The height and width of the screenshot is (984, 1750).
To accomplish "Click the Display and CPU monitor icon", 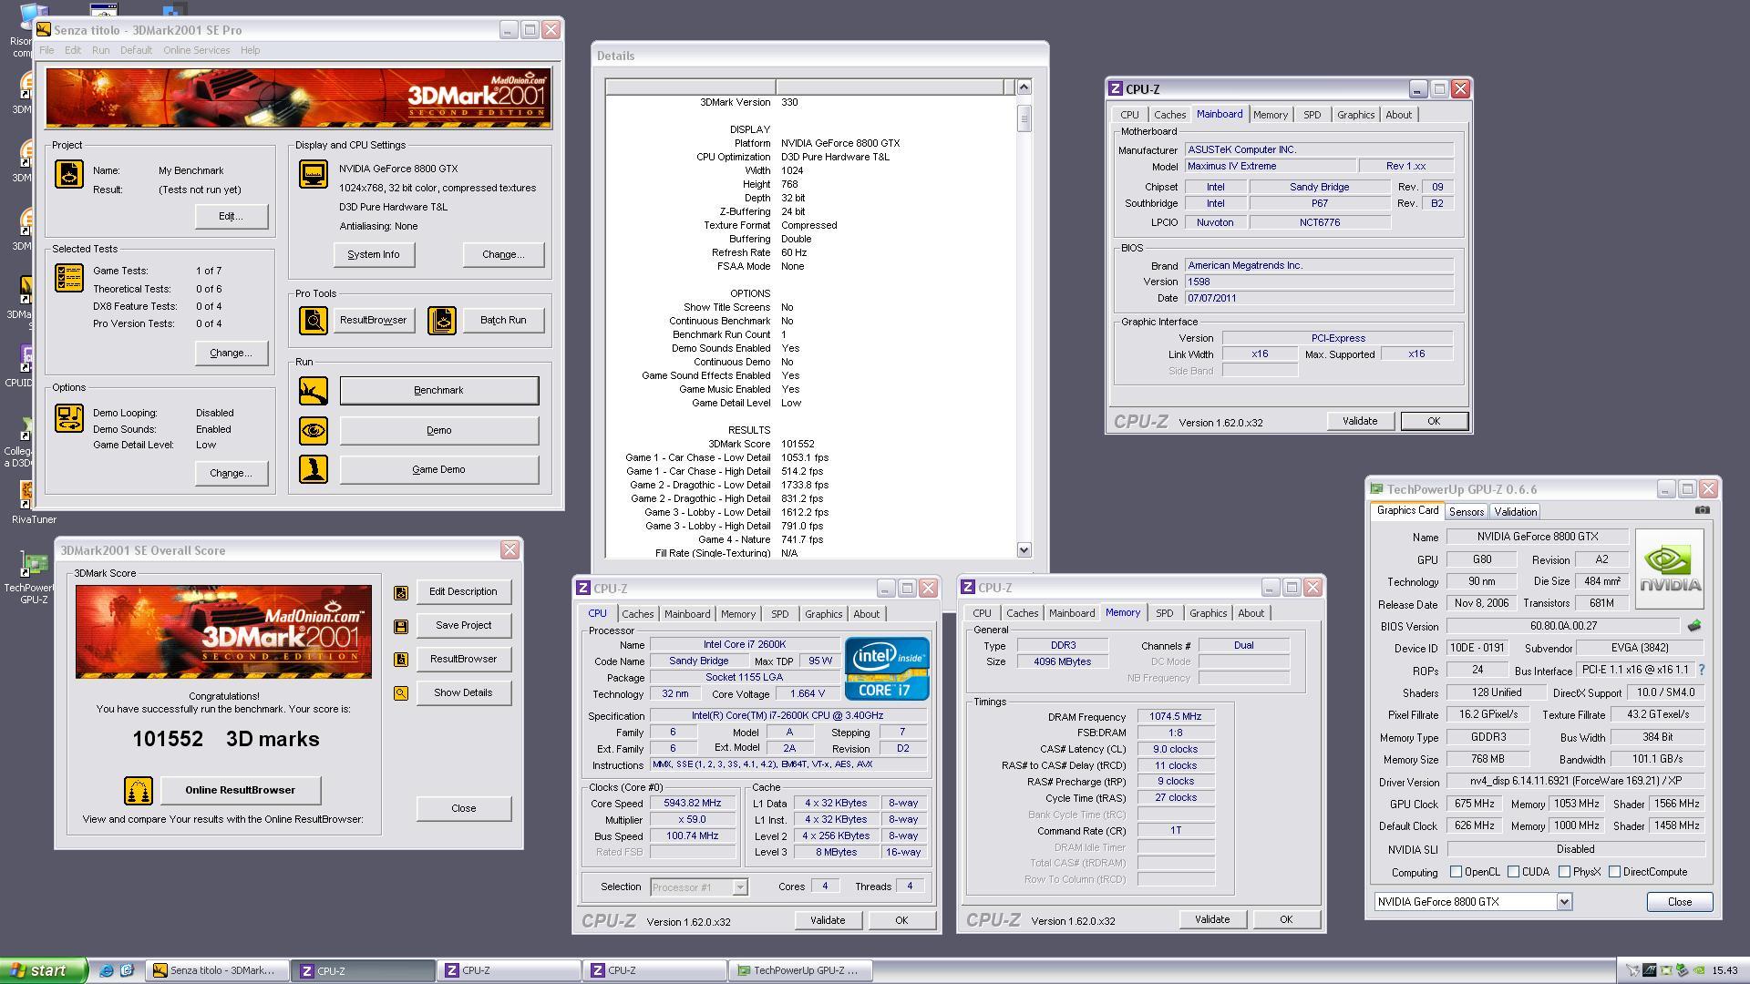I will click(x=314, y=174).
